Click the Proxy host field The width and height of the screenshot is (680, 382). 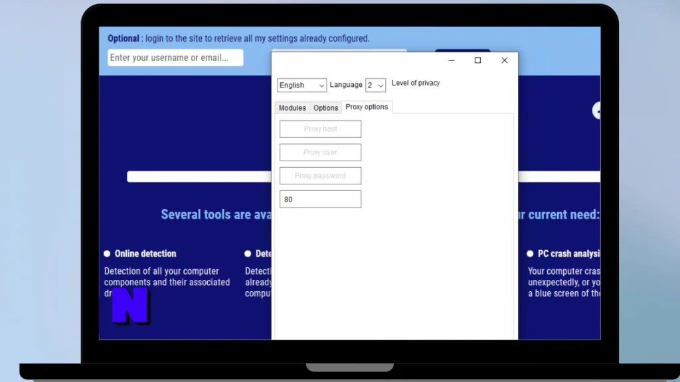[321, 129]
